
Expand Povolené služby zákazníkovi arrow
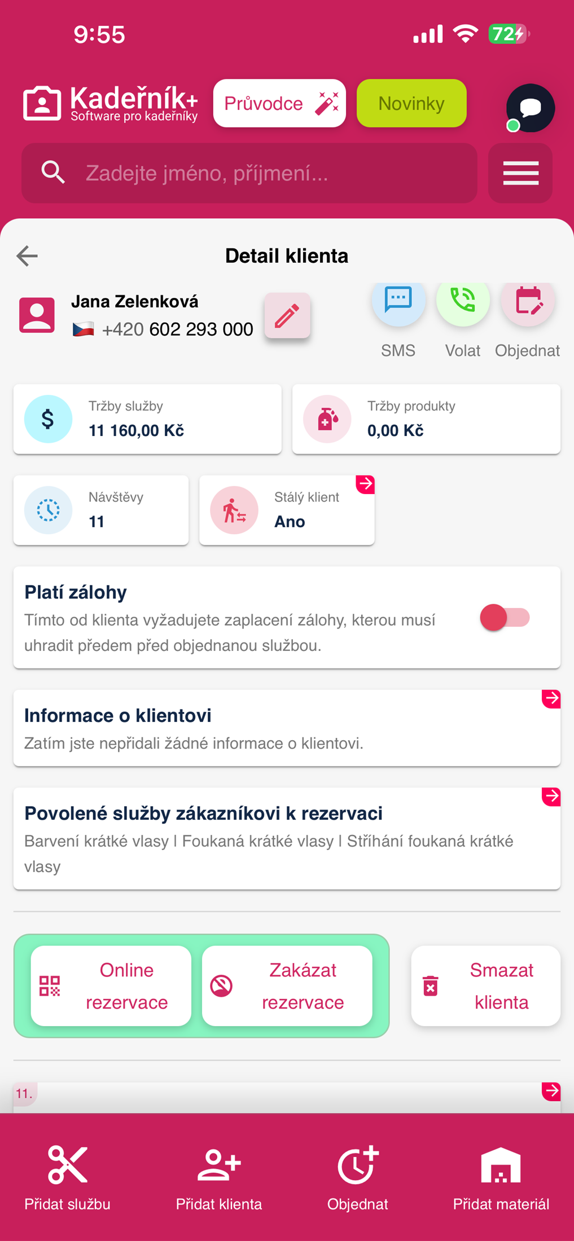tap(551, 796)
